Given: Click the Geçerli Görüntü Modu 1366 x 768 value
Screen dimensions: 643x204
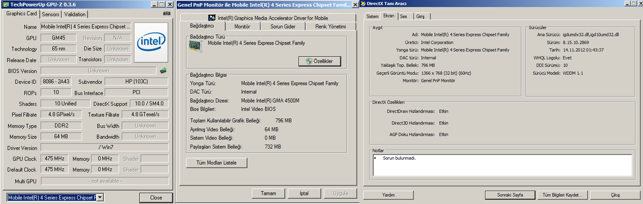Looking at the screenshot, I should pyautogui.click(x=452, y=73).
